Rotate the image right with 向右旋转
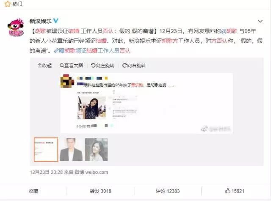271x201 pixels. pyautogui.click(x=134, y=66)
